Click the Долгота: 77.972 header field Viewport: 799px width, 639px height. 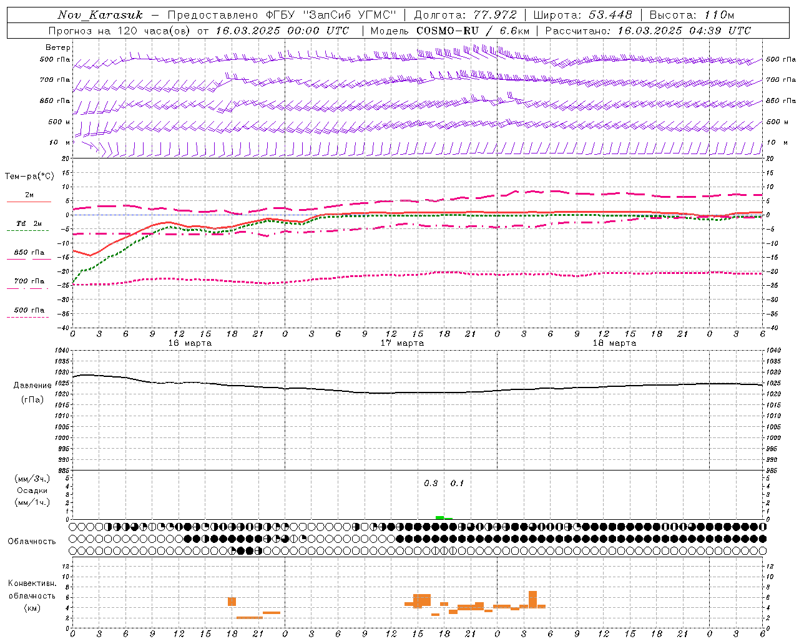pyautogui.click(x=465, y=15)
